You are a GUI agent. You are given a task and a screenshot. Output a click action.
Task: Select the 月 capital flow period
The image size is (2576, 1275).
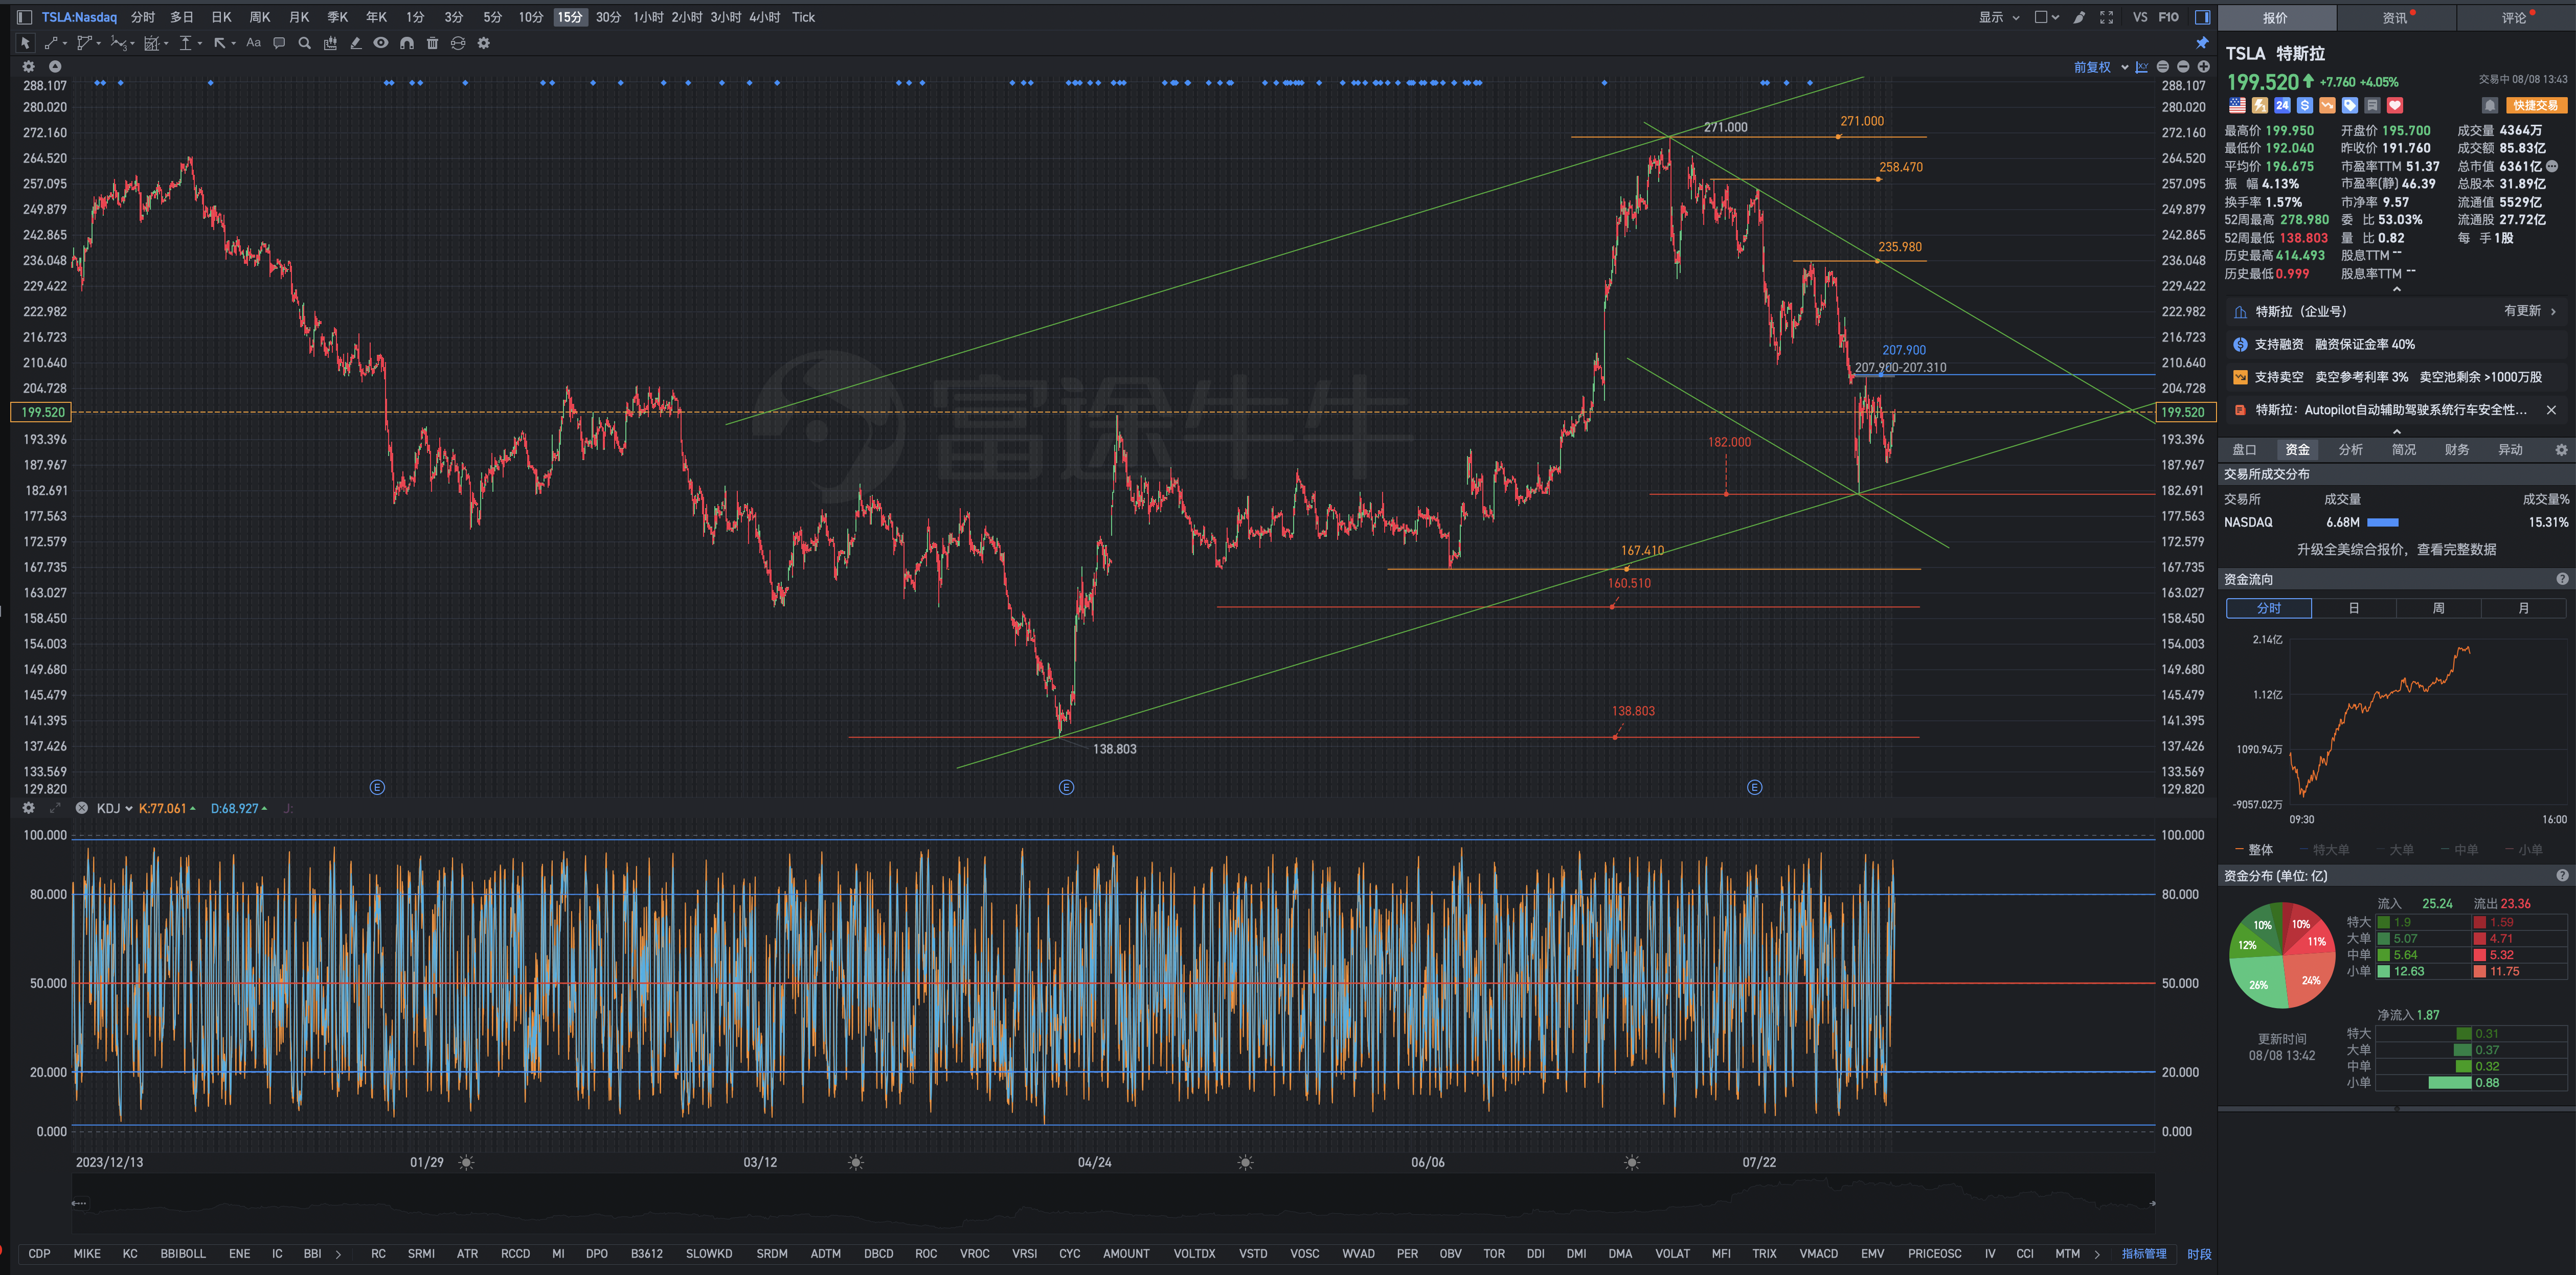tap(2523, 608)
